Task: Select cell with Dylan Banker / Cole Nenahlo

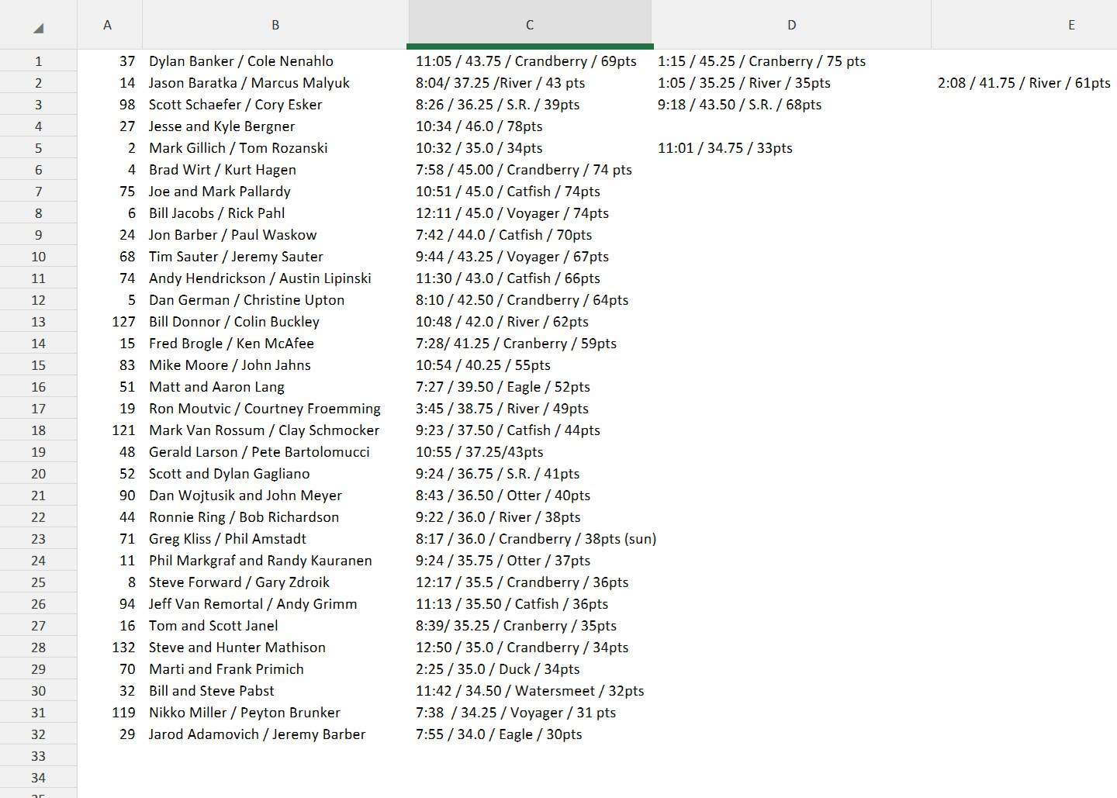Action: click(x=241, y=61)
